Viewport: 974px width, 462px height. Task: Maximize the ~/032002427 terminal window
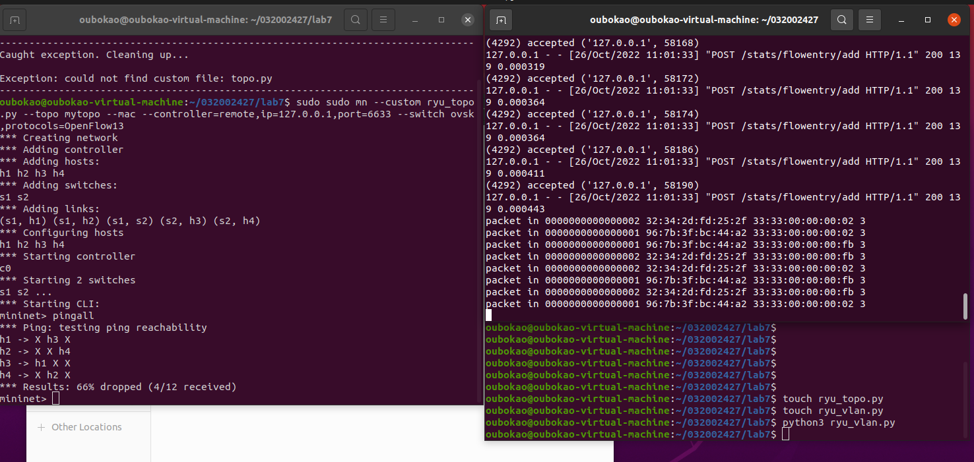927,20
